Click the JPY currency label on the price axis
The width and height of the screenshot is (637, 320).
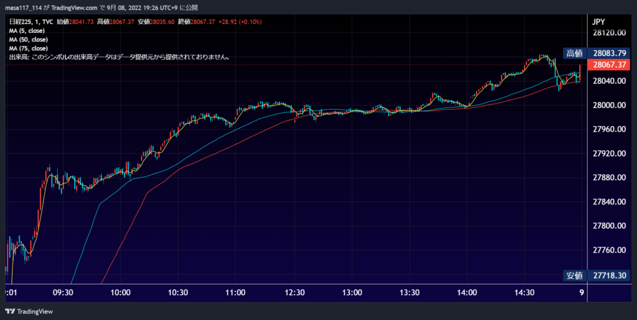[600, 22]
